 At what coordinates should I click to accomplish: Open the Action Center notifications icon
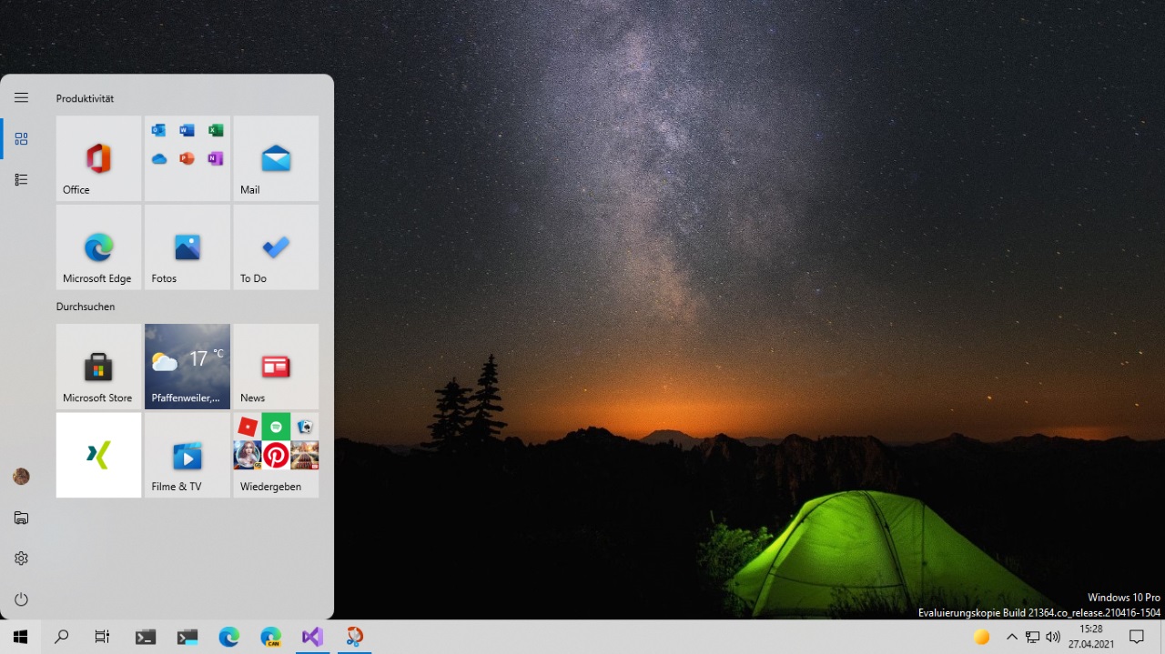tap(1136, 637)
